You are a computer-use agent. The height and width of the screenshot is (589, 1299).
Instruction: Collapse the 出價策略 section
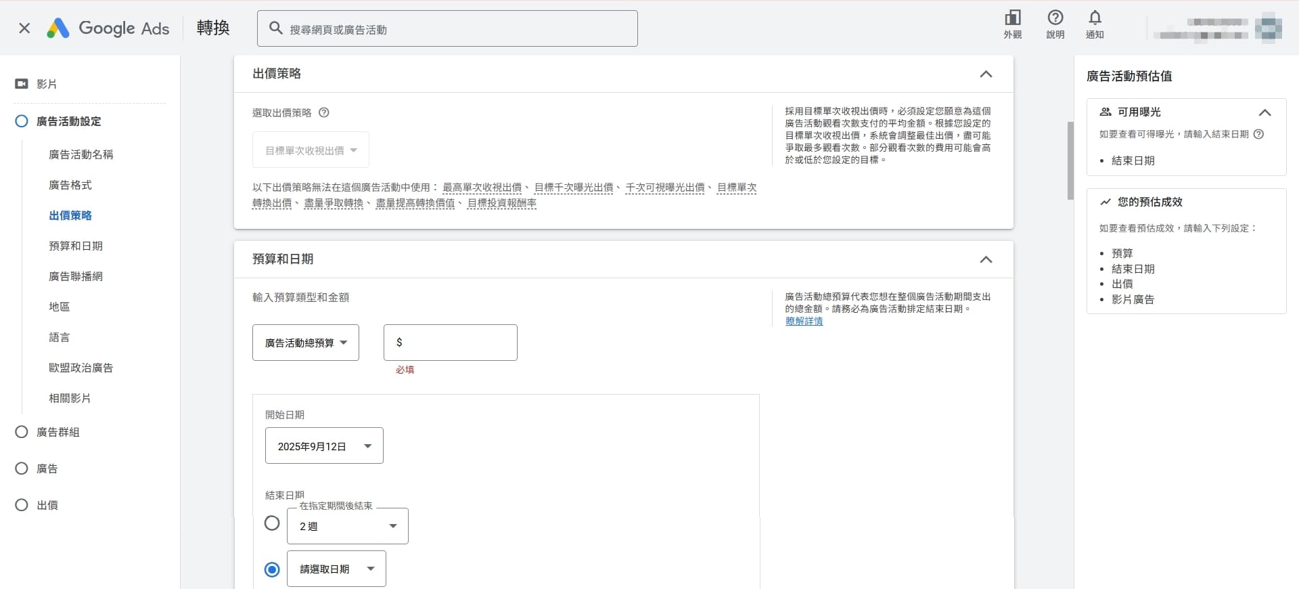click(x=986, y=74)
